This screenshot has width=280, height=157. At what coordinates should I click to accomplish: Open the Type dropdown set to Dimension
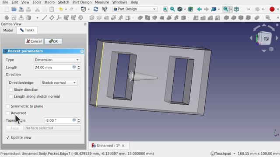[x=57, y=60]
